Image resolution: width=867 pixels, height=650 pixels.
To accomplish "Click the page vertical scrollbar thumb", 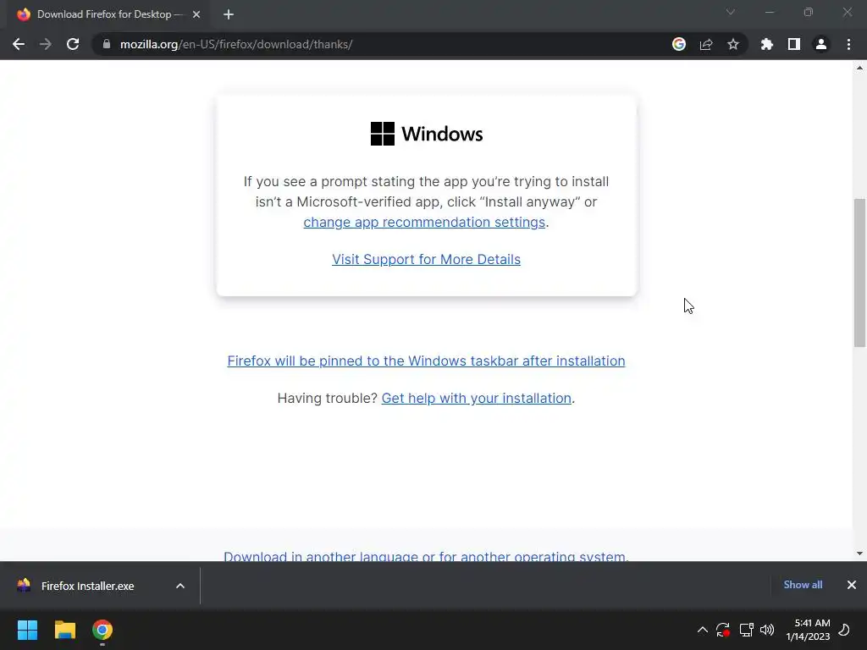I will tap(859, 273).
